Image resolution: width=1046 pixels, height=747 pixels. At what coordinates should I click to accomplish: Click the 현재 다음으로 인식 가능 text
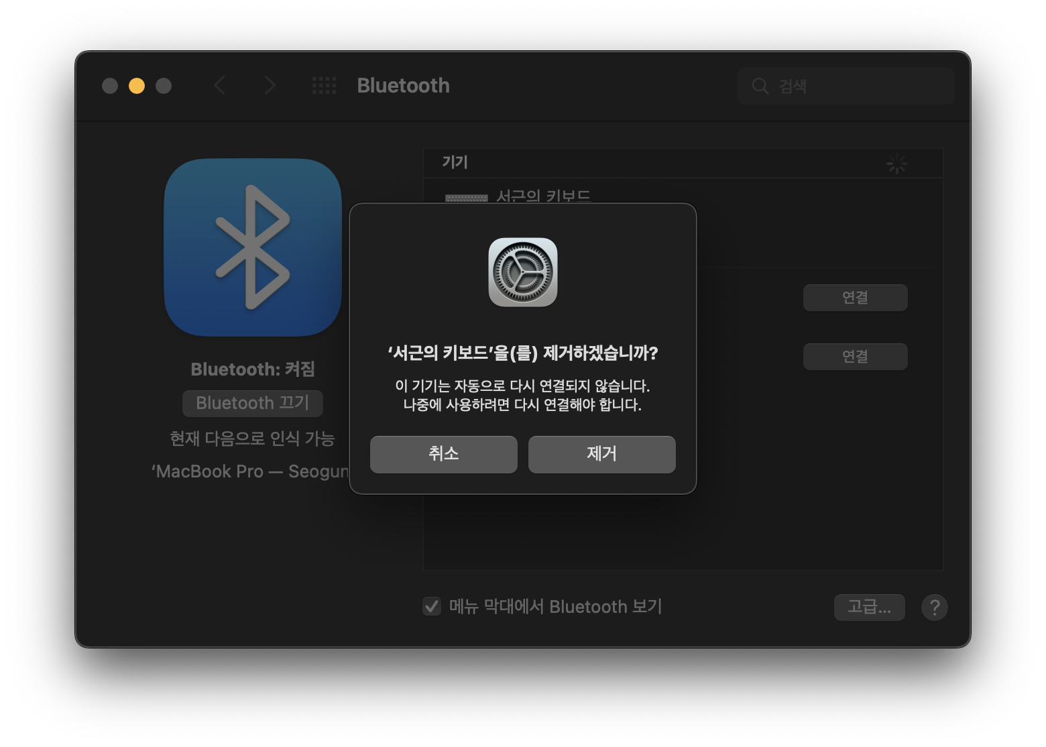click(x=252, y=439)
